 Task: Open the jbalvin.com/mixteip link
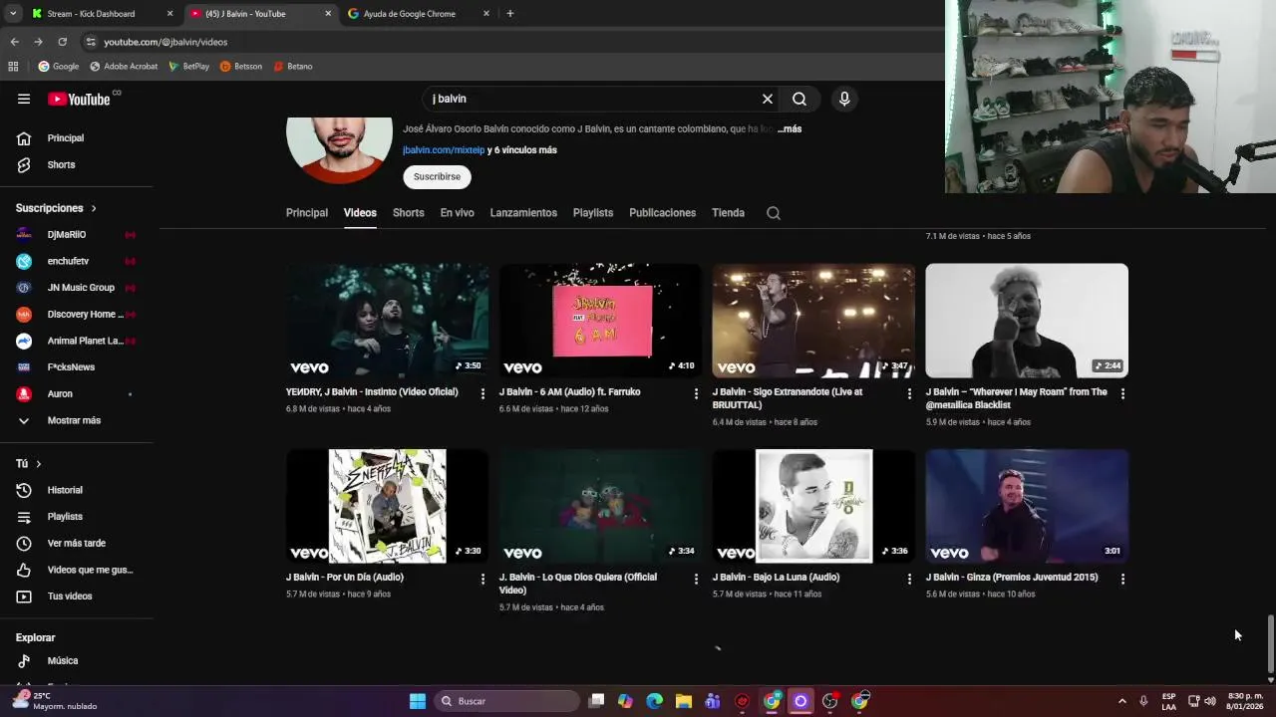point(444,150)
